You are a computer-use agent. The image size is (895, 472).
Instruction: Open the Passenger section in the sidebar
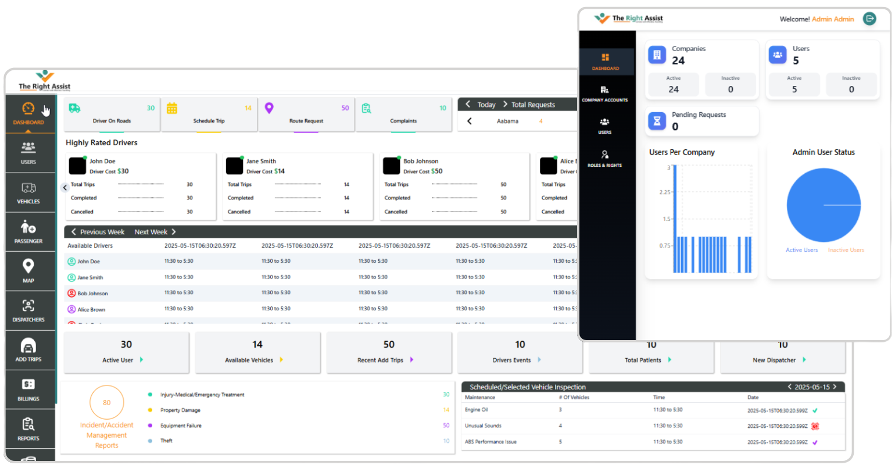28,232
